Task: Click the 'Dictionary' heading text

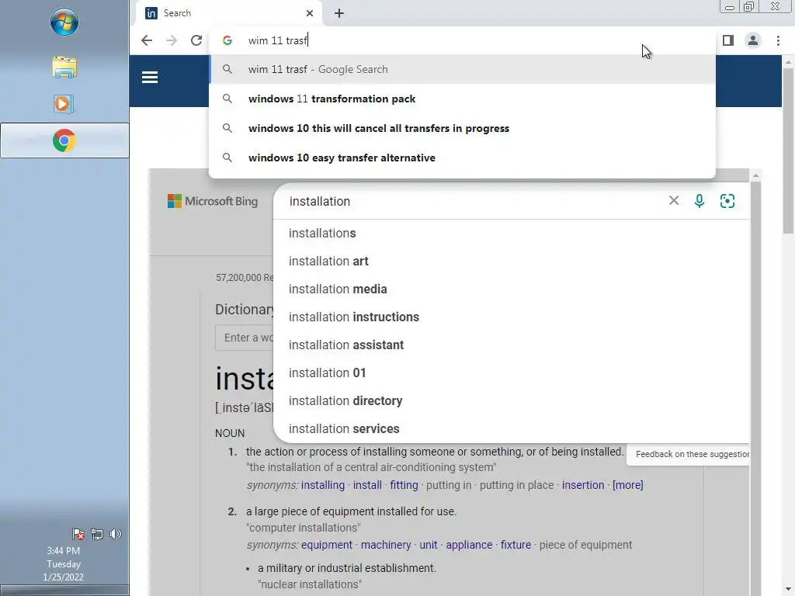Action: pyautogui.click(x=245, y=309)
